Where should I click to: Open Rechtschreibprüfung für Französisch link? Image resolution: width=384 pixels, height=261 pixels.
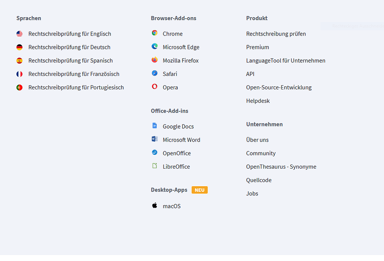tap(74, 74)
